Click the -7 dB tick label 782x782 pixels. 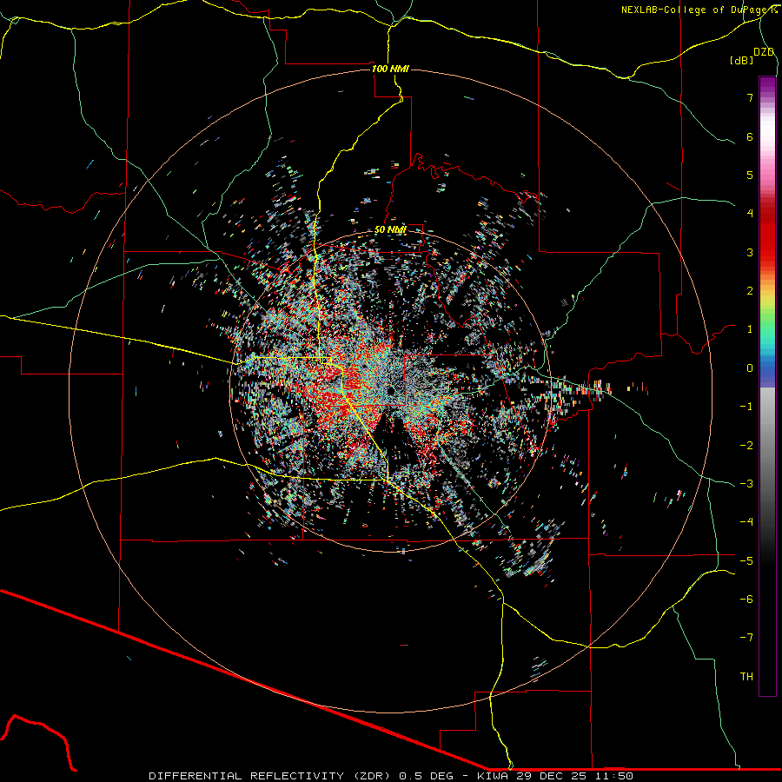pyautogui.click(x=746, y=638)
